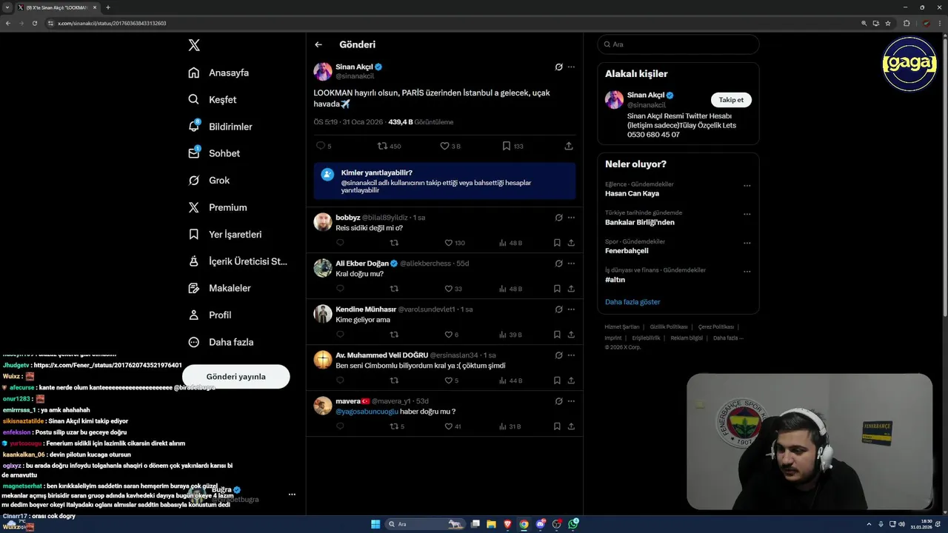Reply to the LOOKMAN post
Screen dimensions: 948x533
[321, 146]
